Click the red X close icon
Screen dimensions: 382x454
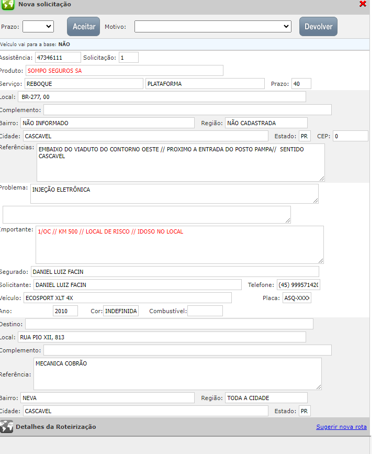[363, 4]
